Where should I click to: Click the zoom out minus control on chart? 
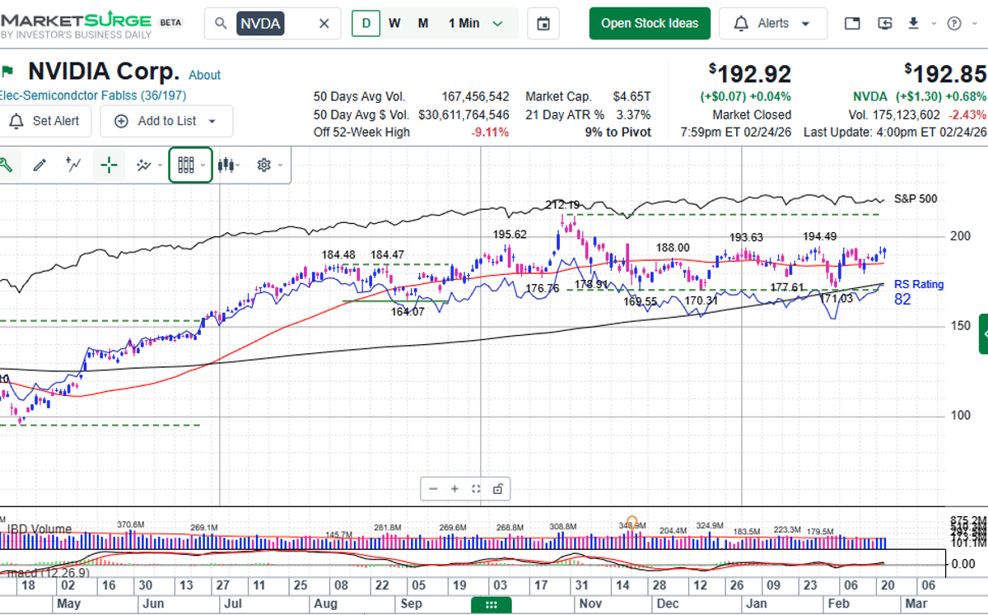[433, 488]
